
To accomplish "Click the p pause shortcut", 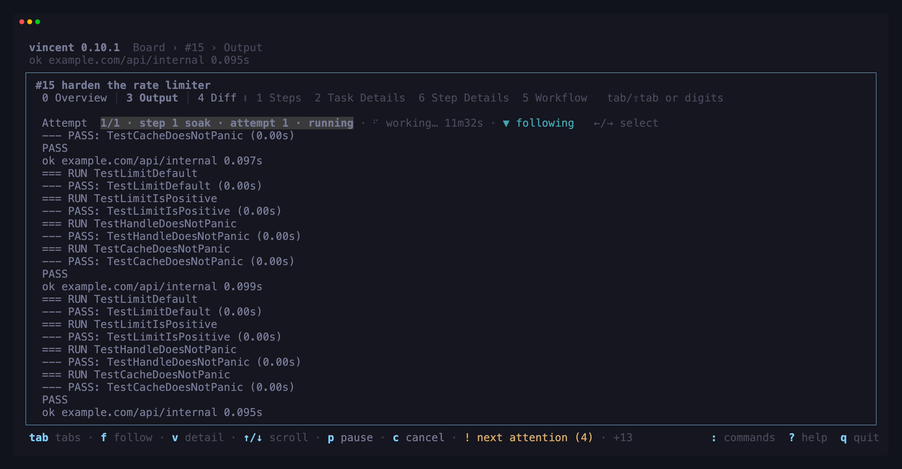I will (350, 437).
